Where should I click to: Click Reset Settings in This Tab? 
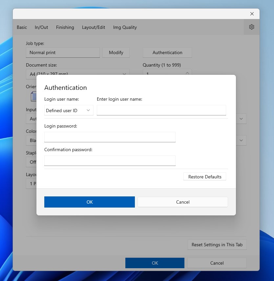pyautogui.click(x=217, y=245)
